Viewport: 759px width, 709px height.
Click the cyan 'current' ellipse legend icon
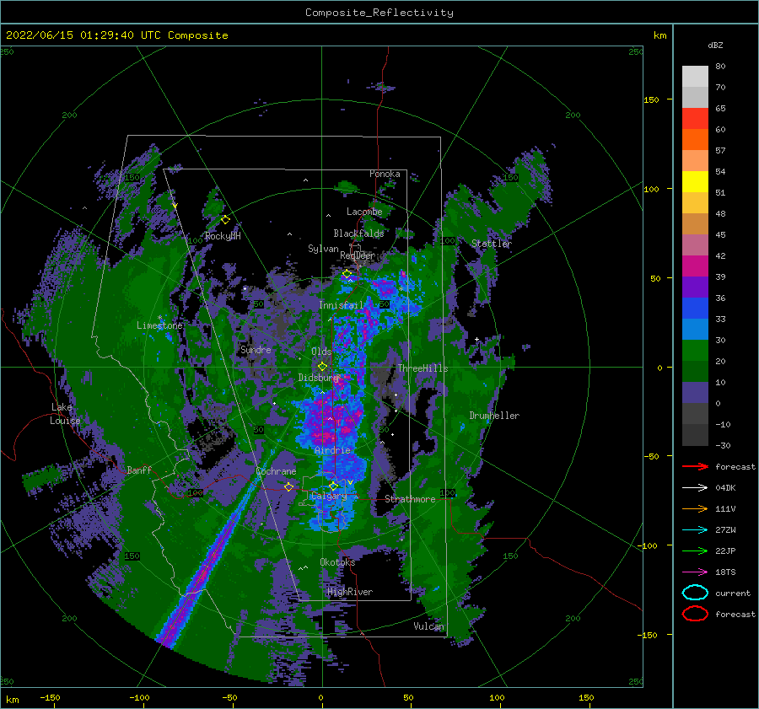(x=695, y=593)
